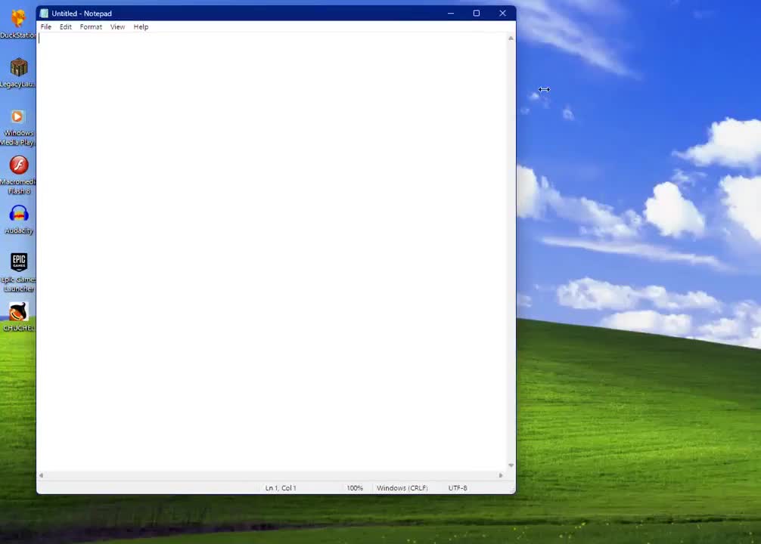Image resolution: width=761 pixels, height=544 pixels.
Task: Click the horizontal scrollbar left arrow
Action: click(42, 475)
